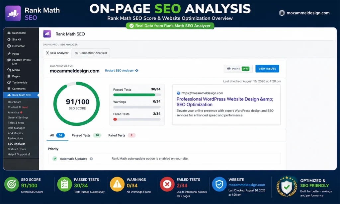Click the 91/100 SEO score circle
This screenshot has width=340, height=204.
point(76,104)
